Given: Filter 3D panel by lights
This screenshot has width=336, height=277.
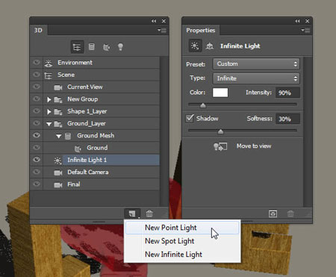Looking at the screenshot, I should tap(120, 47).
